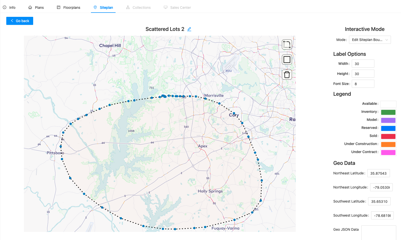This screenshot has height=240, width=401.
Task: Click the trash delete icon on map
Action: (287, 75)
